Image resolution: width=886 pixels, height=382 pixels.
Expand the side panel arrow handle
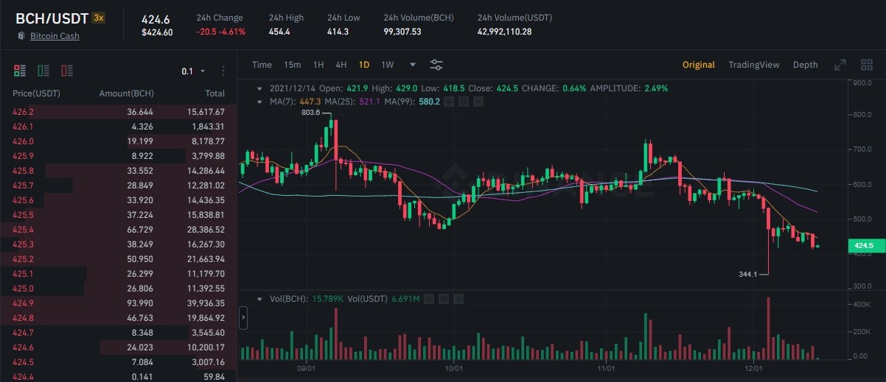244,319
